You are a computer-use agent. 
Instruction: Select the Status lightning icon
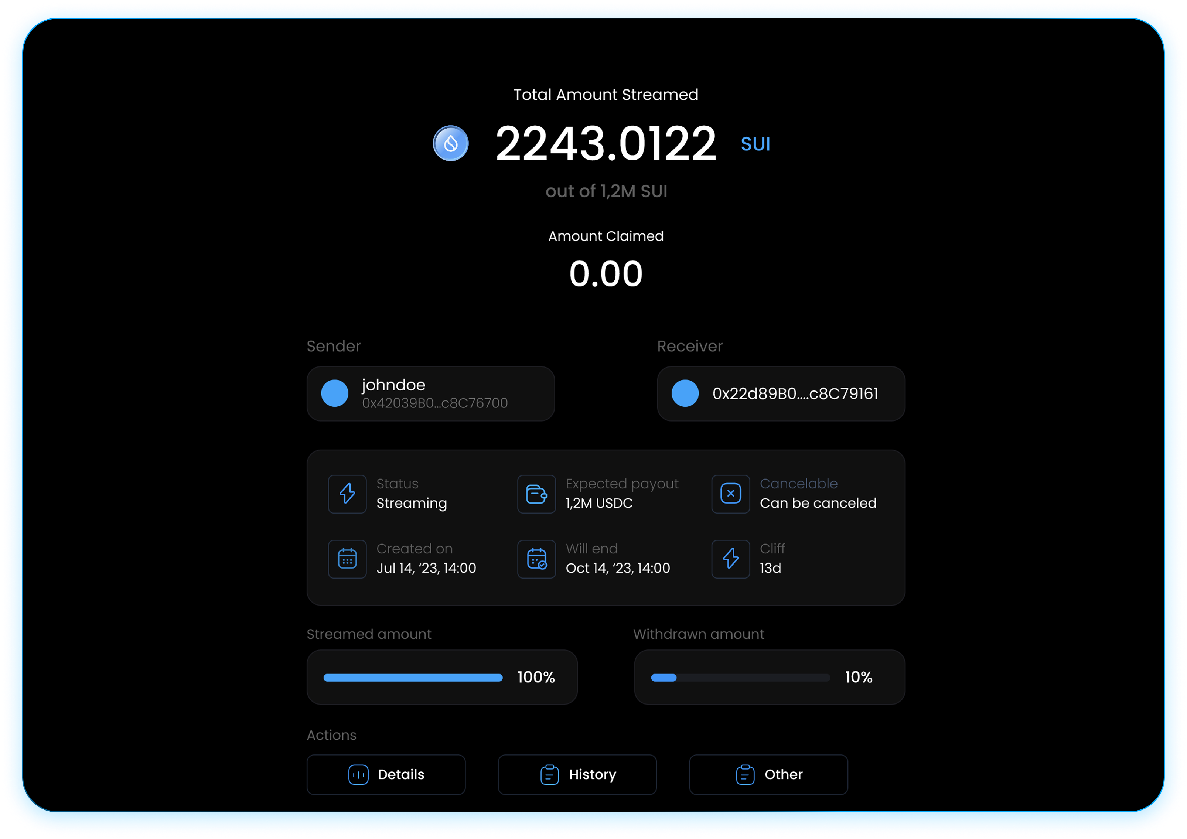347,494
